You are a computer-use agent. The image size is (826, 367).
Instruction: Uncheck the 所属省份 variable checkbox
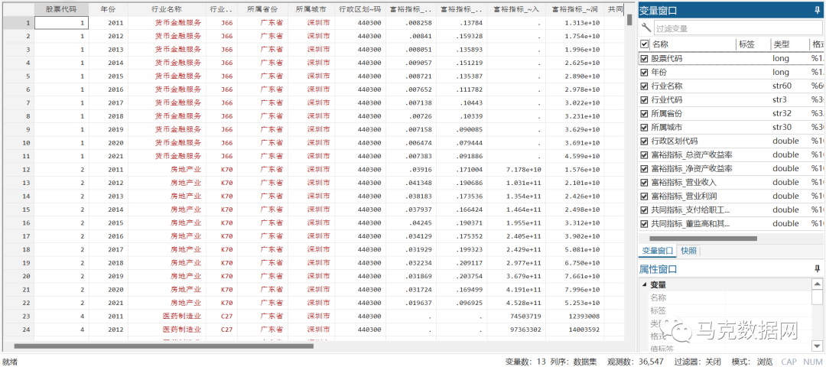(644, 113)
